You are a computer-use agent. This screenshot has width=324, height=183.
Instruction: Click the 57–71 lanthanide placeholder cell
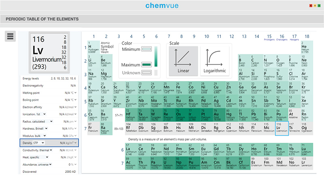pyautogui.click(x=119, y=115)
